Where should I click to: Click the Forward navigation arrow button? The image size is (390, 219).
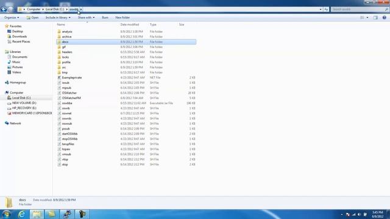coord(11,10)
